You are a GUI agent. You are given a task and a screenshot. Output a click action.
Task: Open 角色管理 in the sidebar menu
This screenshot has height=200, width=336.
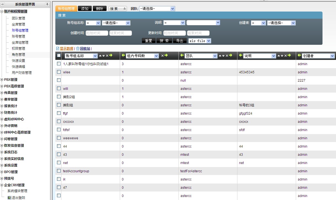tap(18, 55)
